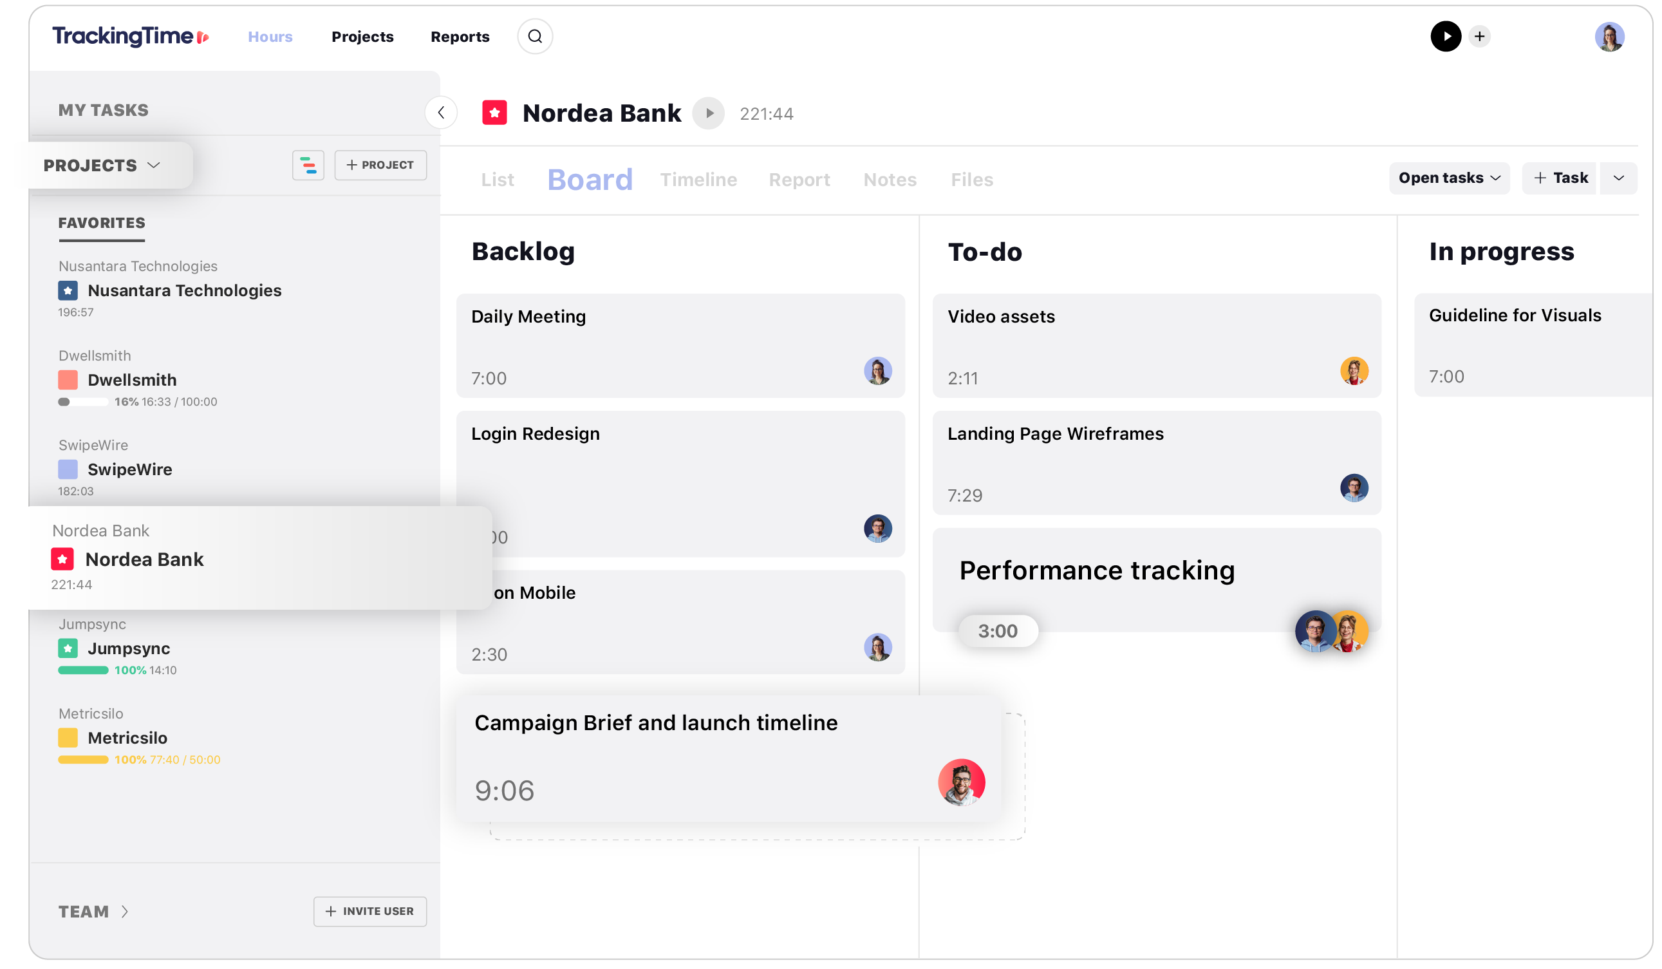
Task: Switch to the Timeline tab
Action: click(x=699, y=179)
